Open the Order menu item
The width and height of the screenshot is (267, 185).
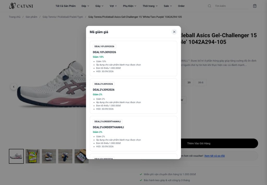click(x=181, y=6)
